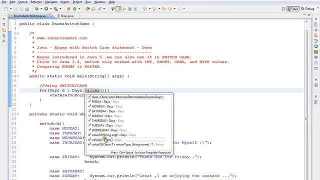Jump to Next Annotation icon
This screenshot has height=180, width=320.
(x=144, y=9)
